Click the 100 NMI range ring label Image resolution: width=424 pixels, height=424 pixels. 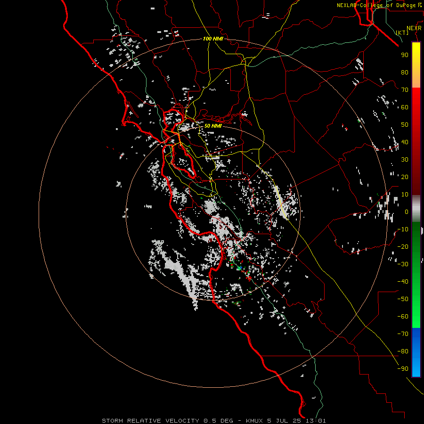click(213, 39)
